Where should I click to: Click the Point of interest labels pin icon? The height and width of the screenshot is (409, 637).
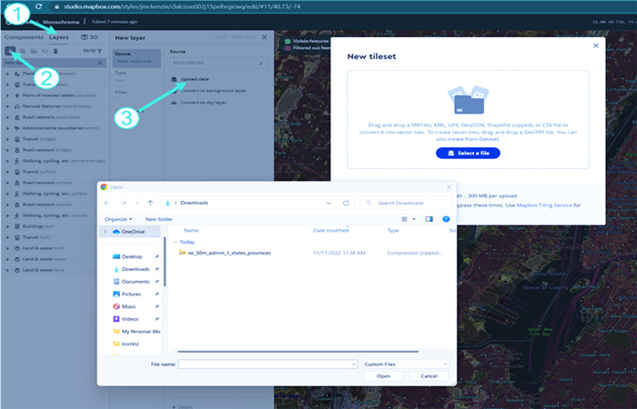pyautogui.click(x=17, y=95)
